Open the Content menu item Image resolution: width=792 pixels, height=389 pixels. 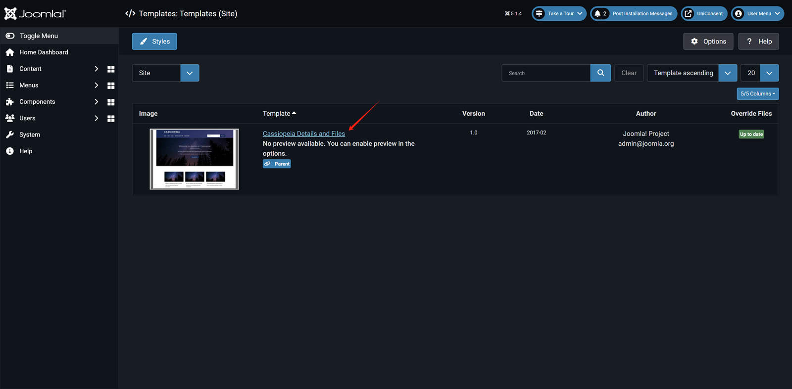click(x=30, y=69)
